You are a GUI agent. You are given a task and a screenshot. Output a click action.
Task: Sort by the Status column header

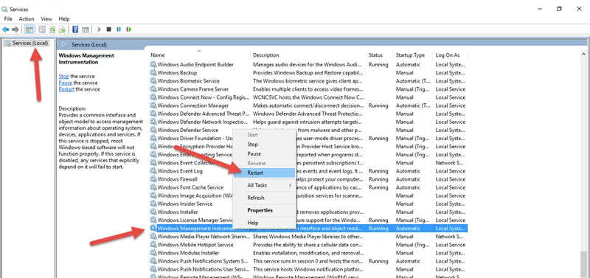pos(379,55)
